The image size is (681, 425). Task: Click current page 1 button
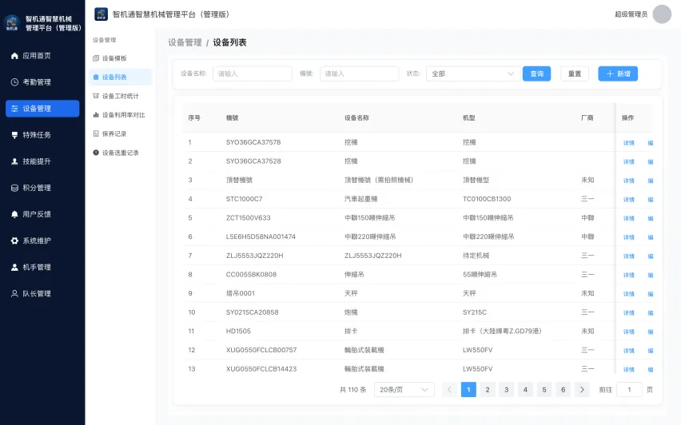468,390
